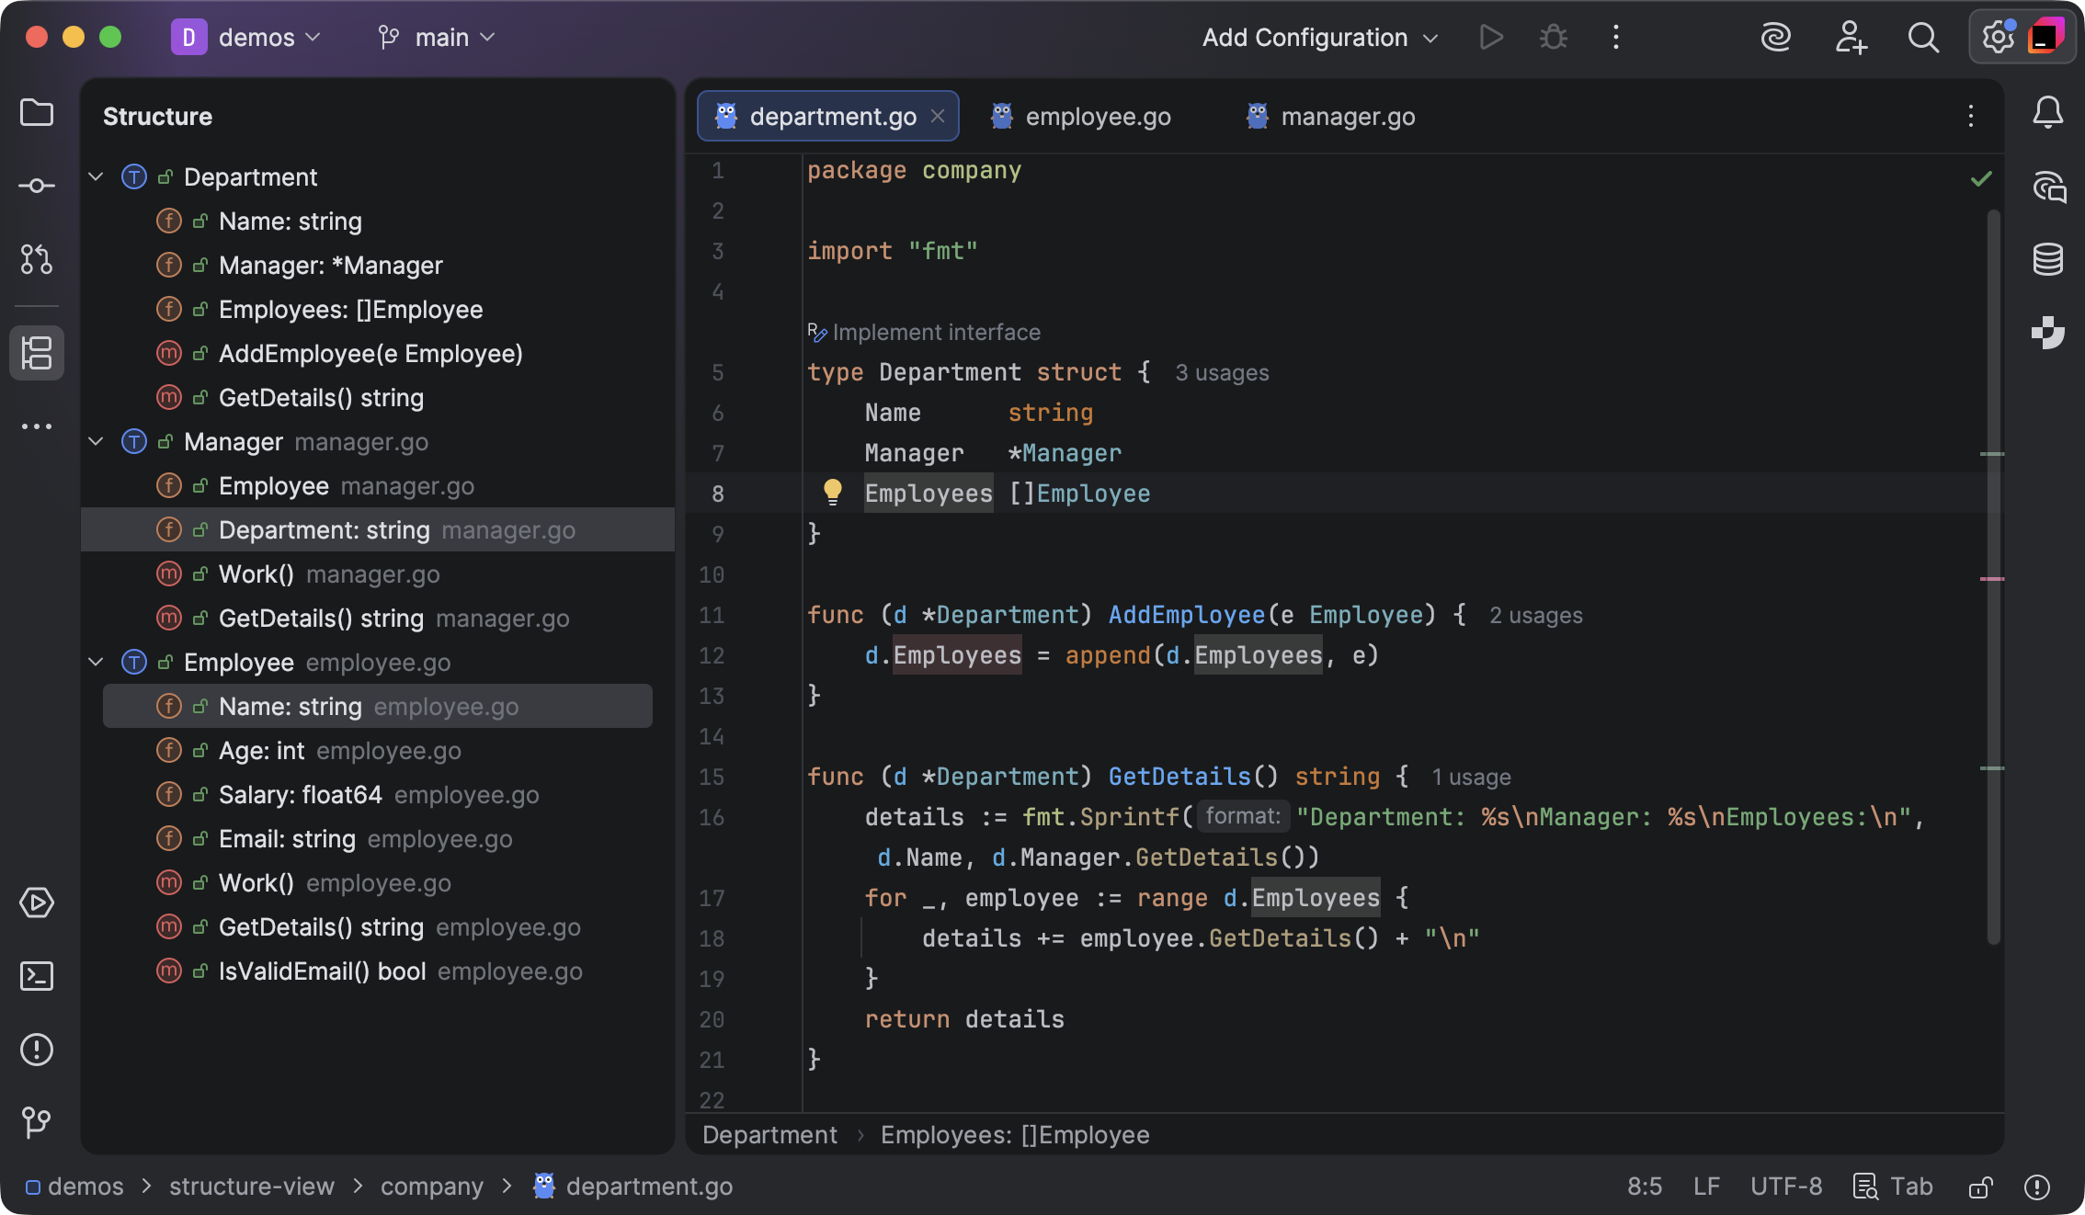This screenshot has width=2085, height=1215.
Task: Open the Terminal tool window
Action: [x=37, y=976]
